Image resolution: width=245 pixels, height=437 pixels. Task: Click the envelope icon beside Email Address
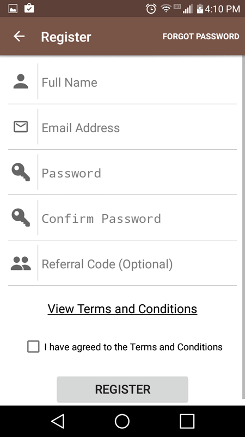click(21, 127)
